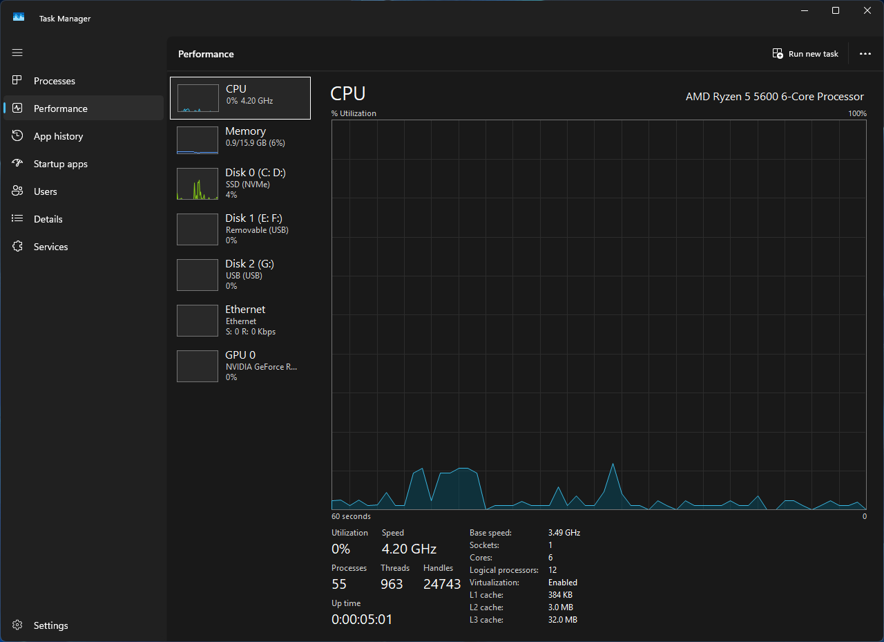The height and width of the screenshot is (642, 884).
Task: Open the Processes page from the sidebar
Action: [x=55, y=81]
